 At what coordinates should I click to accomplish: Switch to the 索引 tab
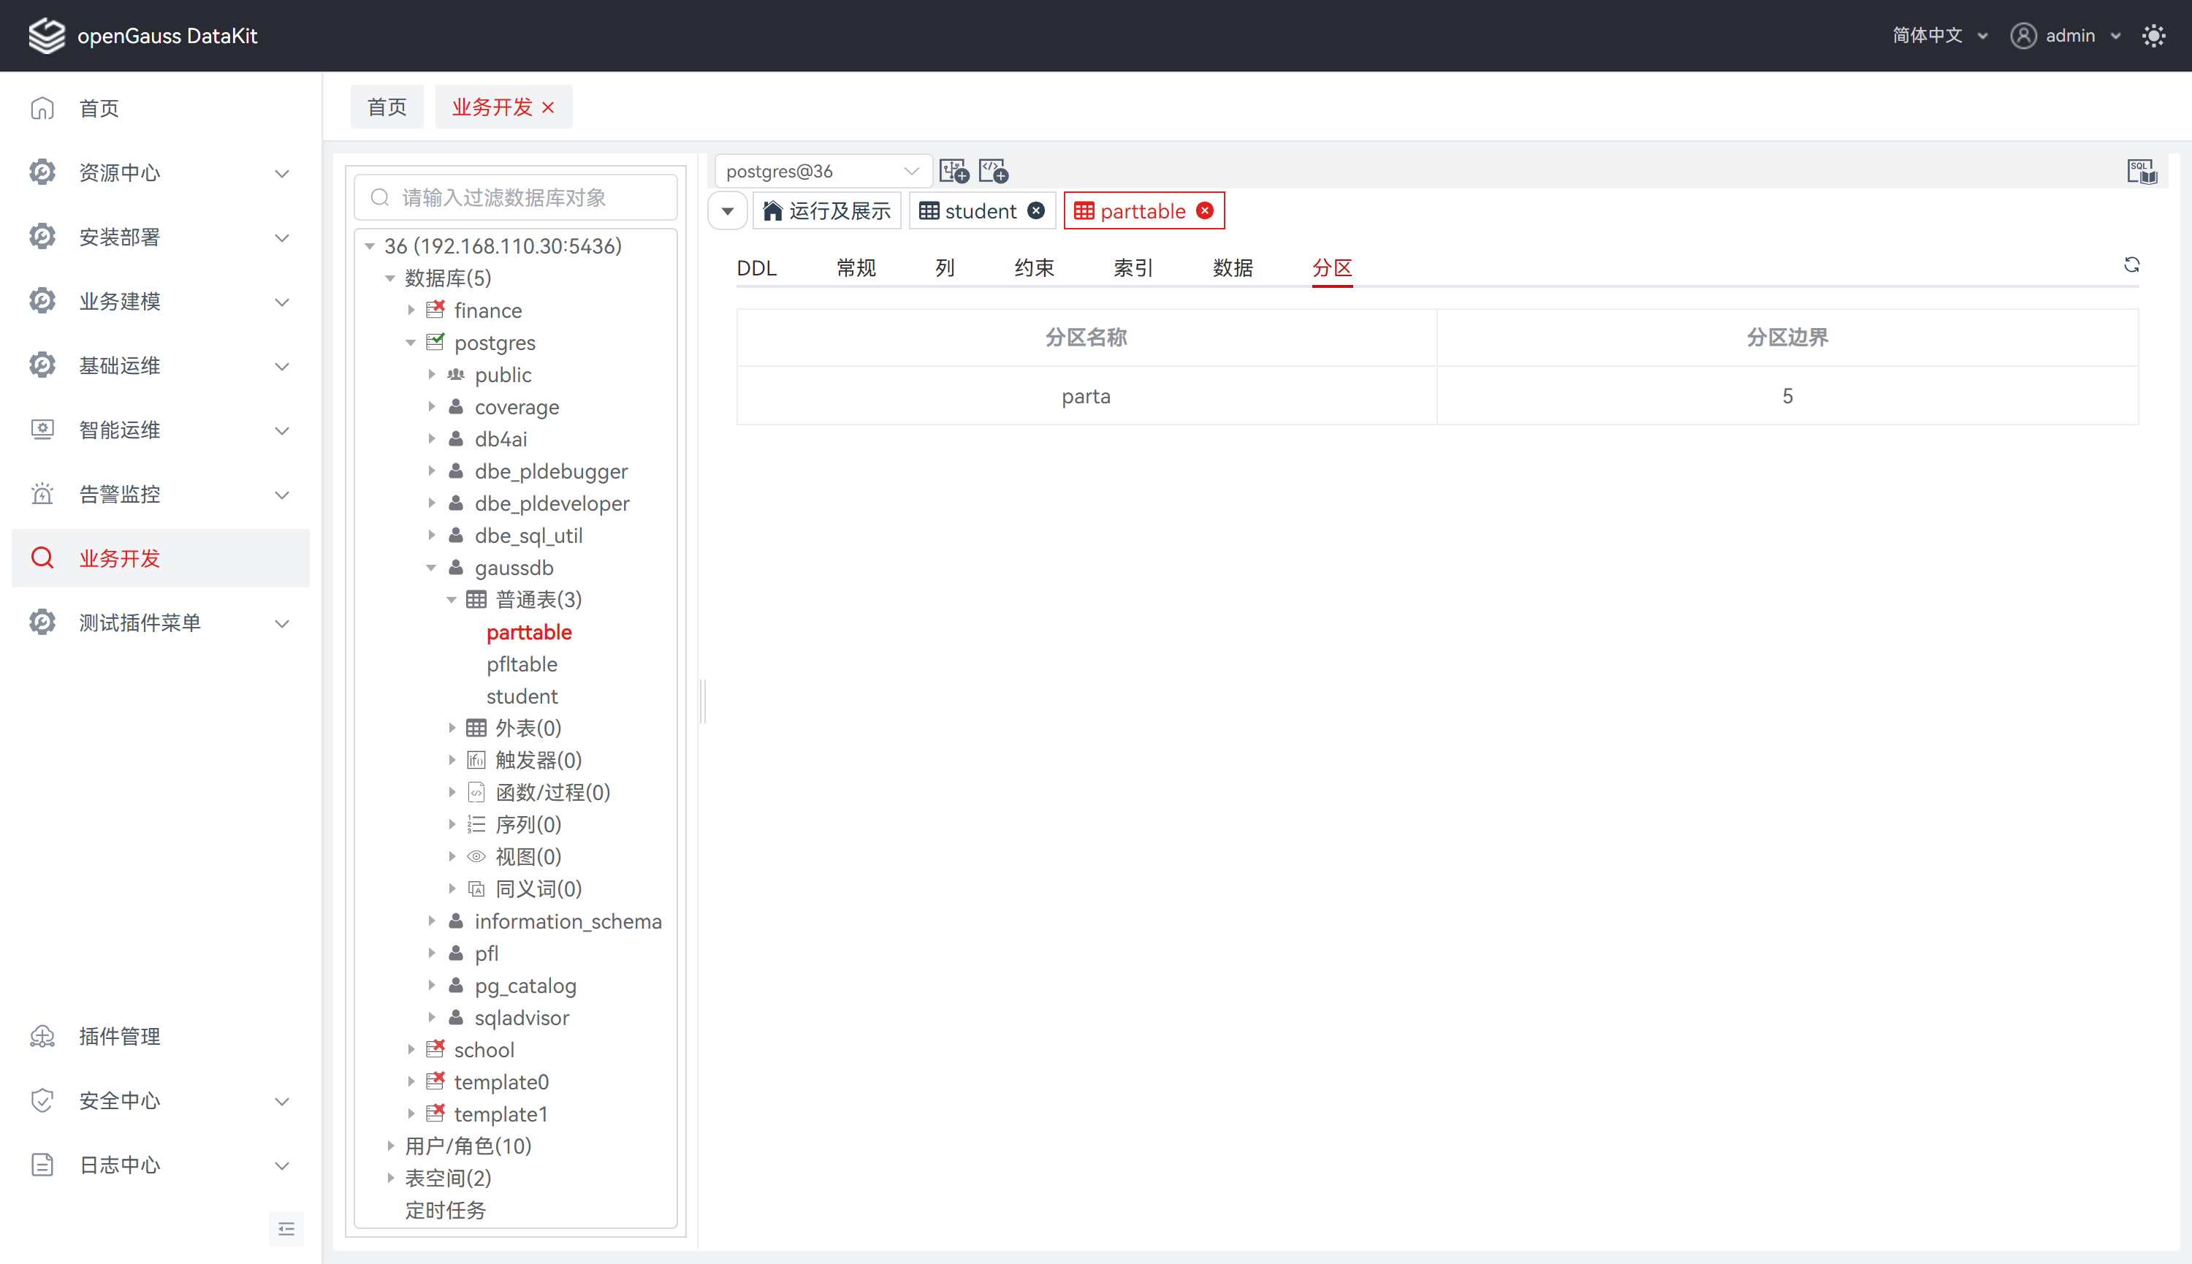[1133, 268]
